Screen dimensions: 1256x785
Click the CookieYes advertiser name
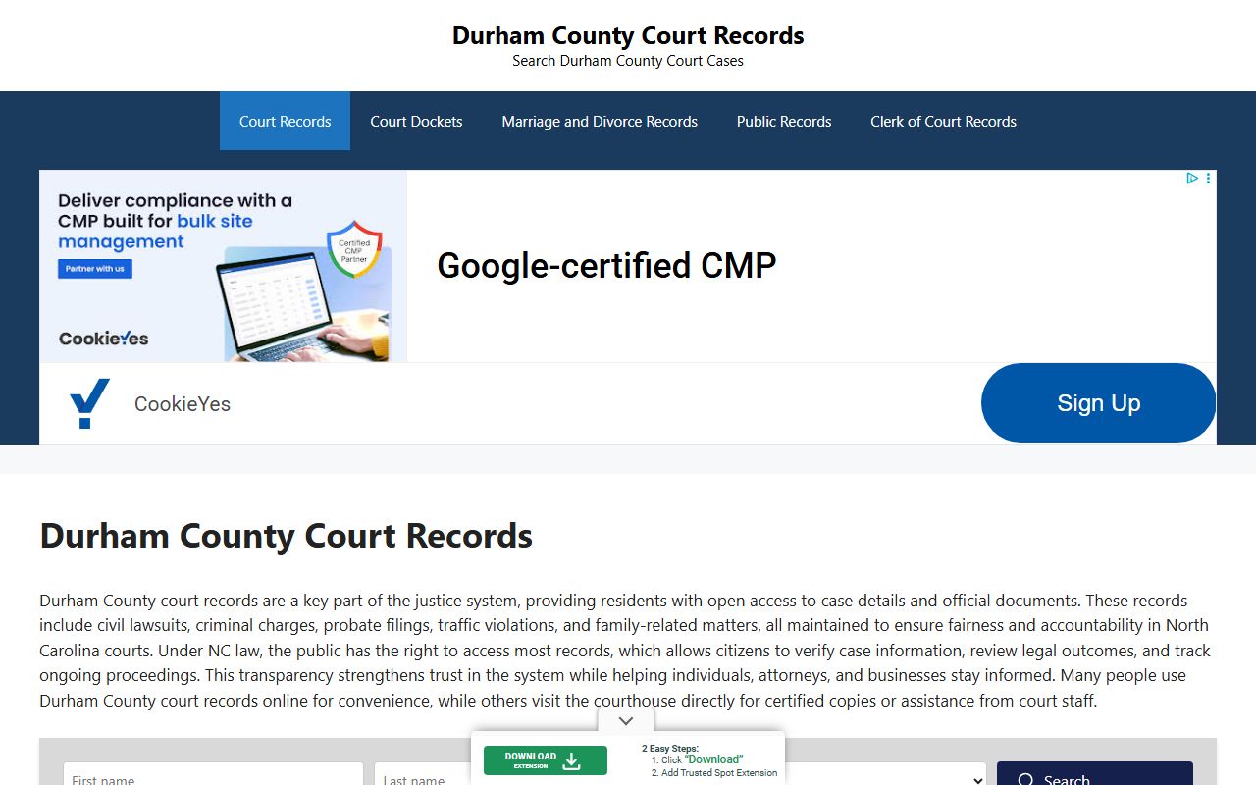pyautogui.click(x=183, y=404)
